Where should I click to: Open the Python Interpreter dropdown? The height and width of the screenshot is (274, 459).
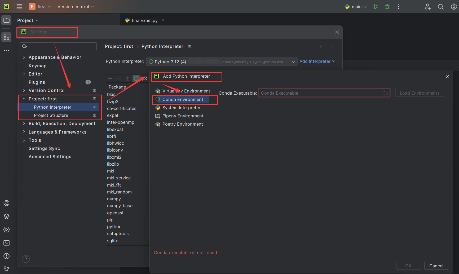pos(222,62)
